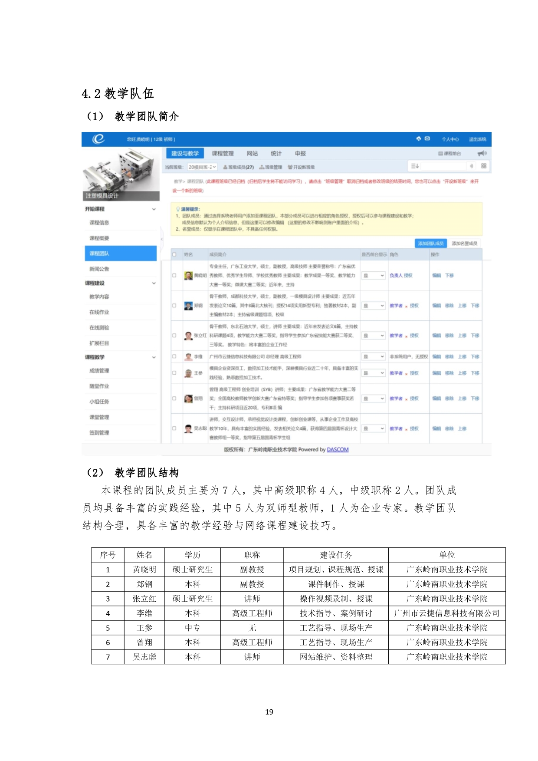Tick the checkbox for 黄晓明 row
Viewport: 538px width, 761px height.
(174, 276)
